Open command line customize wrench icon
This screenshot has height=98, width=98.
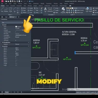click(x=66, y=89)
